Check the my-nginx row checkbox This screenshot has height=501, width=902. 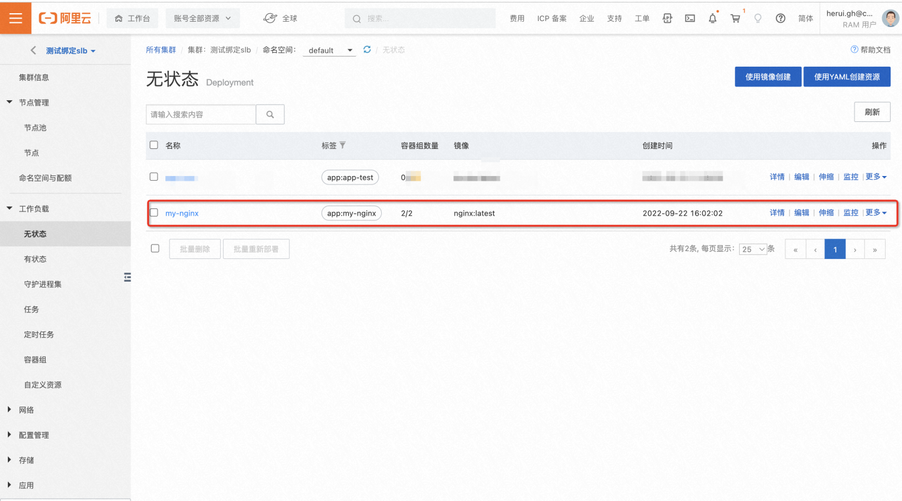154,213
